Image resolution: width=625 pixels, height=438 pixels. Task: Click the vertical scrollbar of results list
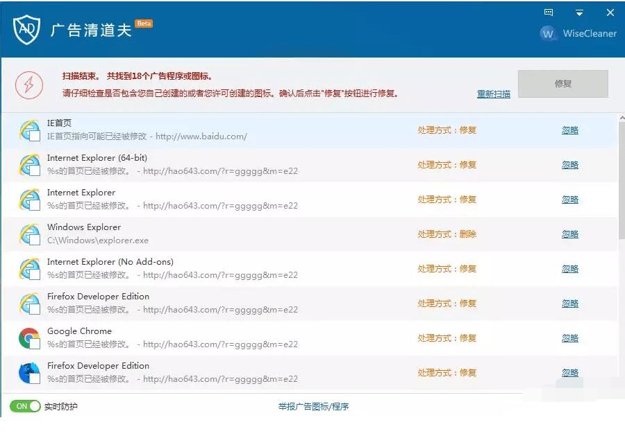(x=621, y=180)
